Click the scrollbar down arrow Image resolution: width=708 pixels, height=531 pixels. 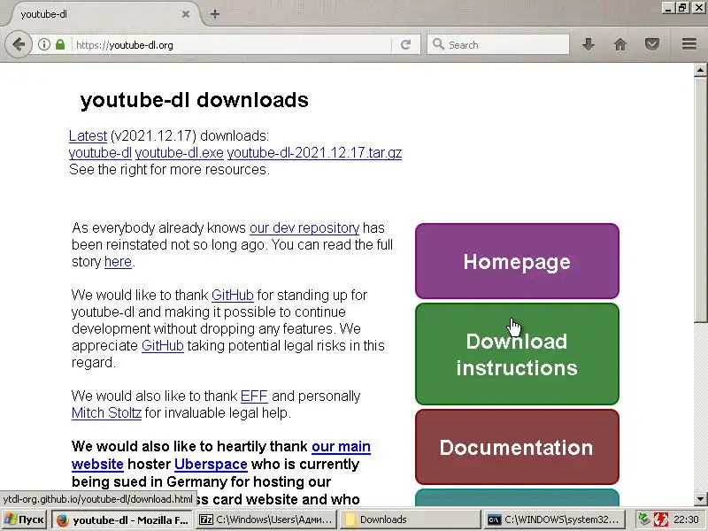[700, 499]
